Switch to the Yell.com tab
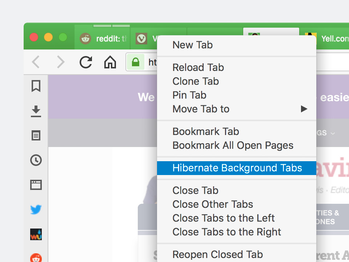The height and width of the screenshot is (262, 349). (325, 38)
